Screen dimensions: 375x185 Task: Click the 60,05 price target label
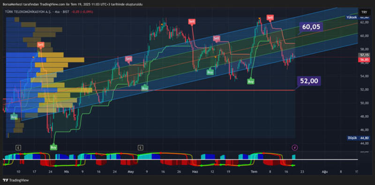(x=311, y=27)
